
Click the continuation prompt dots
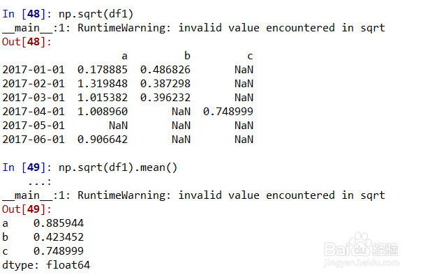tap(40, 182)
